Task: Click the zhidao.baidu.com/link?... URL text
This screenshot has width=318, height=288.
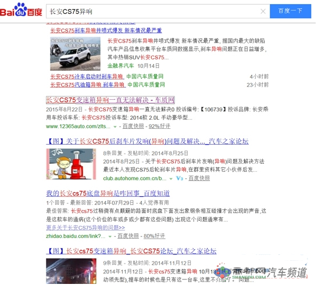Action: 76,236
